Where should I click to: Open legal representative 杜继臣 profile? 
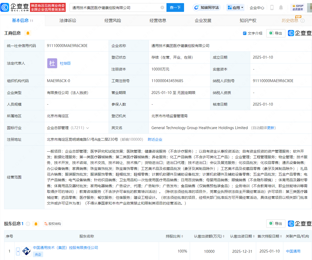[x=65, y=63]
